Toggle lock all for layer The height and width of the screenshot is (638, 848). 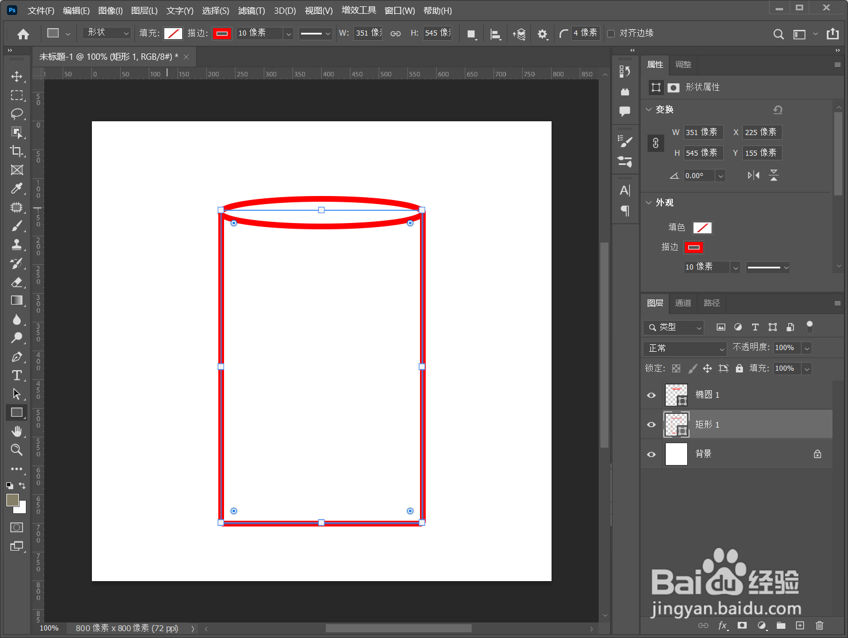(739, 368)
